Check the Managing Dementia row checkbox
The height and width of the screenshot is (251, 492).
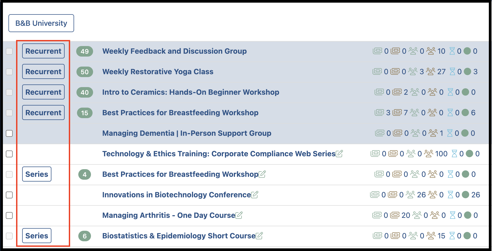[x=9, y=133]
